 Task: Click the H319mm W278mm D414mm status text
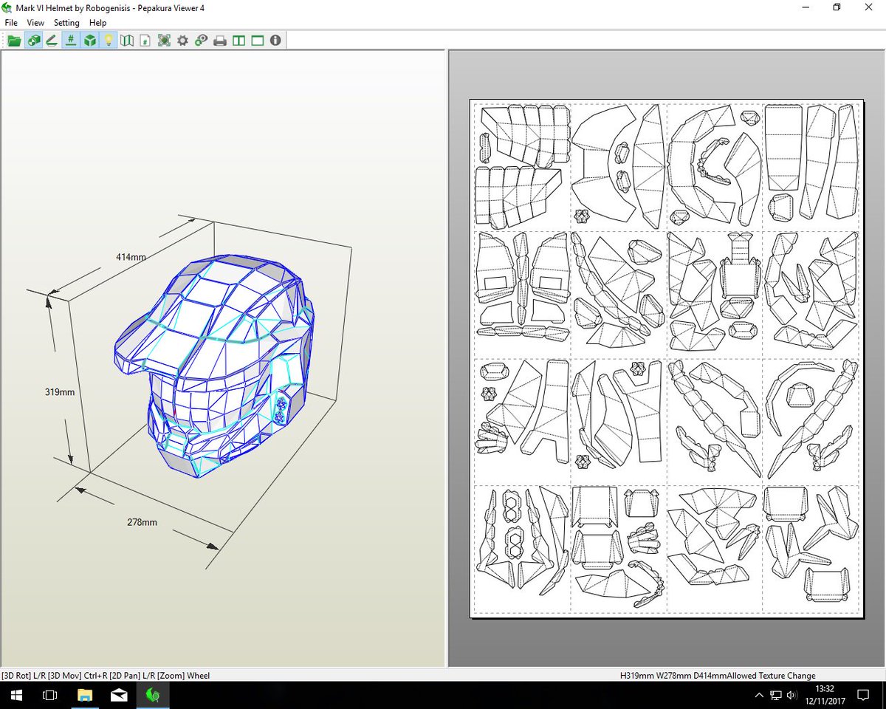(x=673, y=675)
